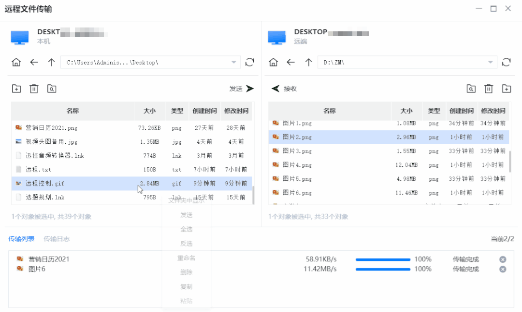Viewport: 522px width, 312px height.
Task: Sort remote files by 修改时间 column
Action: [493, 111]
